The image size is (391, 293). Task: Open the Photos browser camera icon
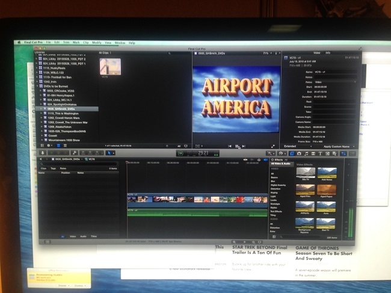[x=299, y=154]
